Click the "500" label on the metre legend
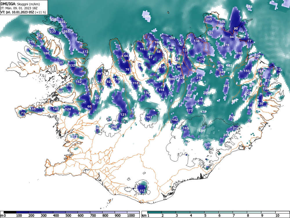The image size is (290, 218). [68, 216]
